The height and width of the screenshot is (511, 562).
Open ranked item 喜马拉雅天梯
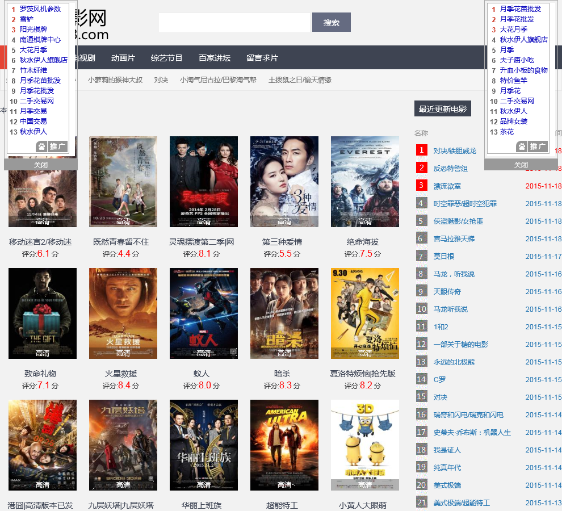(454, 239)
